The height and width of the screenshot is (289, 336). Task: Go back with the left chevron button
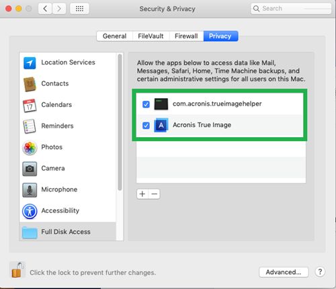click(x=45, y=9)
